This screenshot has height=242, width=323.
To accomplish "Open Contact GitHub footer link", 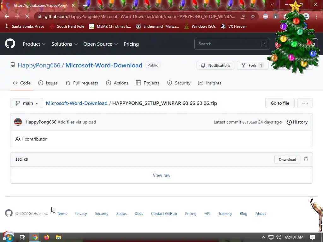I will [164, 214].
